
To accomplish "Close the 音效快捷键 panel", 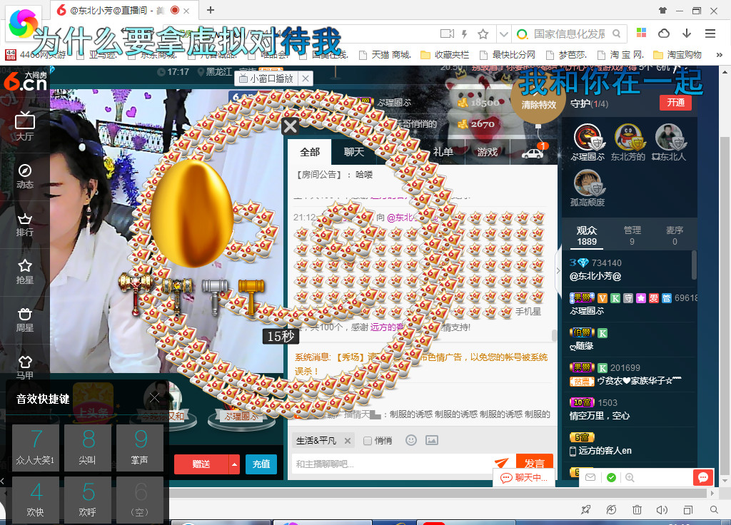I will pos(154,397).
